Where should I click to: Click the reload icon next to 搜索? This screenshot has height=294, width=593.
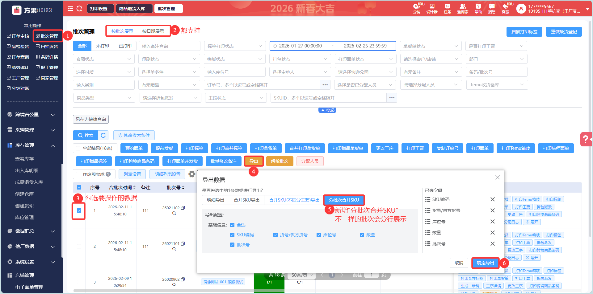coord(103,135)
